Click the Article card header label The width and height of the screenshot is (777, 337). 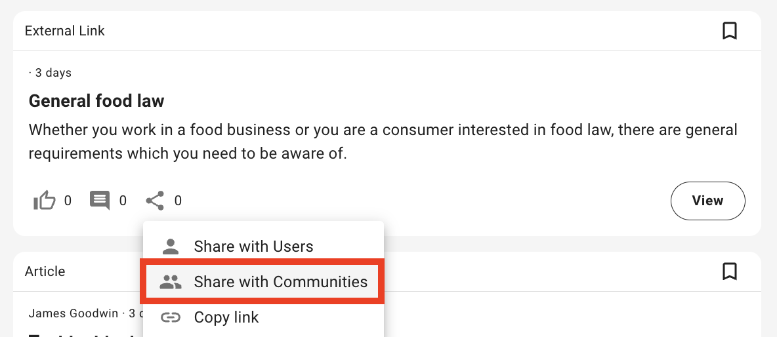45,271
